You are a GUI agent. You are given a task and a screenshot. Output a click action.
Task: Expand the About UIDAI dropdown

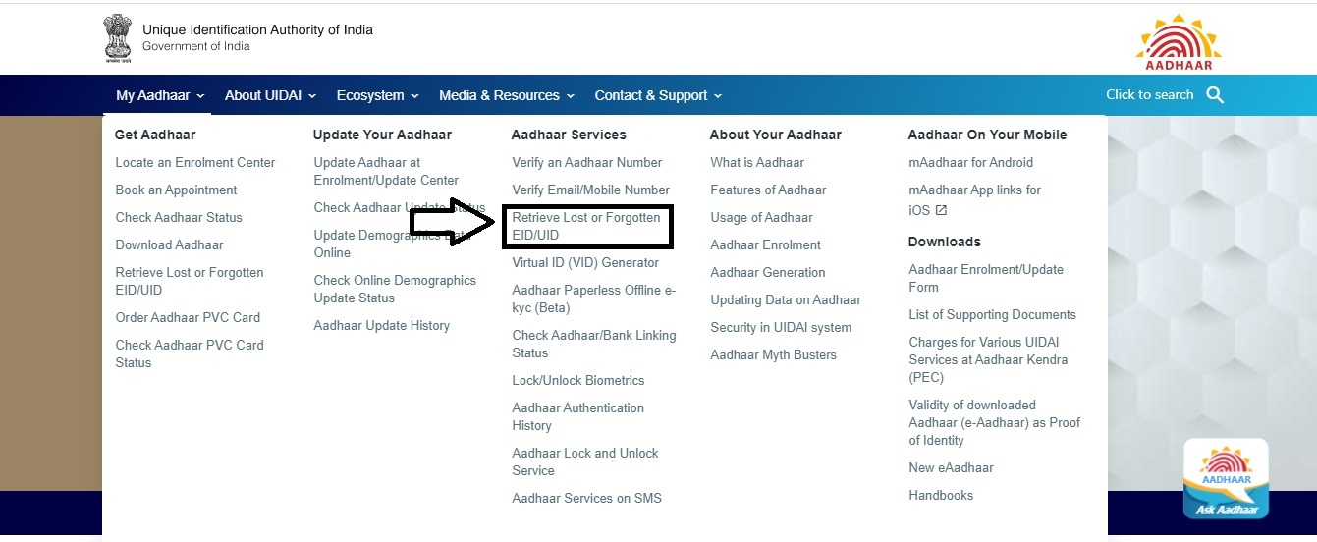[x=270, y=95]
